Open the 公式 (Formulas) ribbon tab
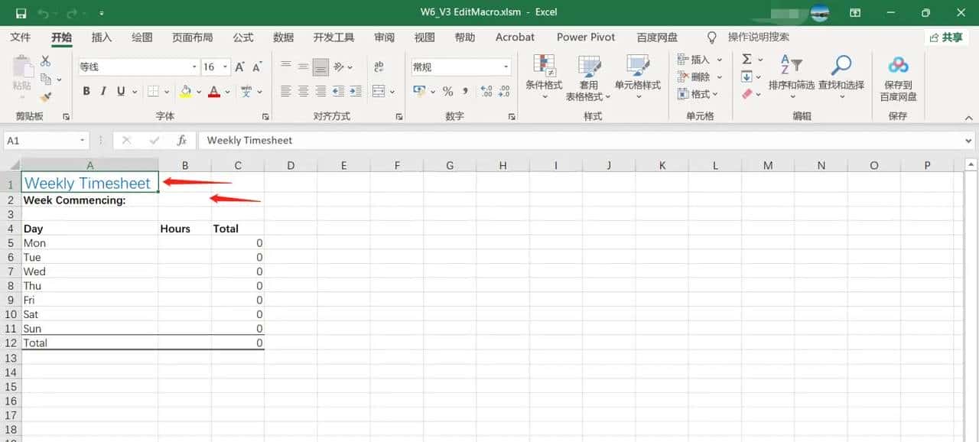This screenshot has width=979, height=442. pos(243,37)
